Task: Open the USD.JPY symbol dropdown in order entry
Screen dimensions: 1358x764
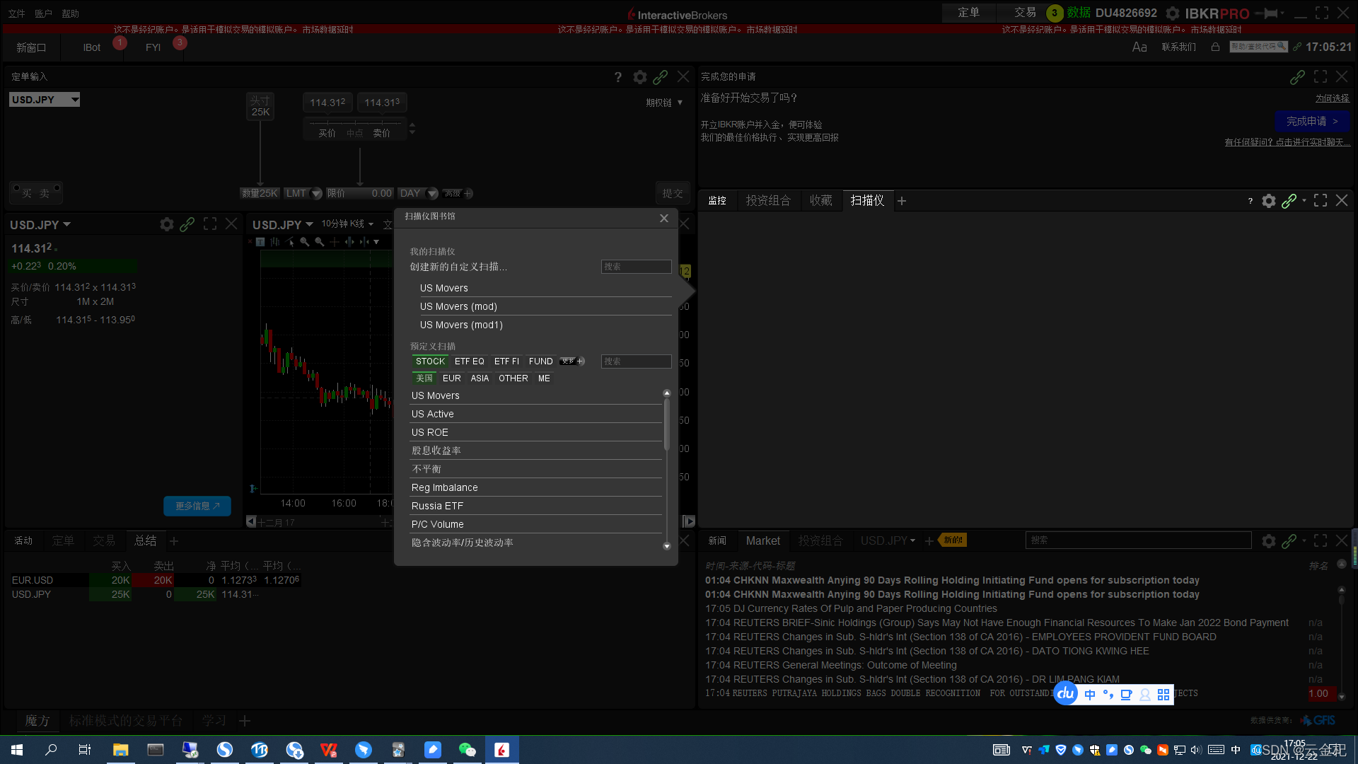Action: [x=74, y=100]
